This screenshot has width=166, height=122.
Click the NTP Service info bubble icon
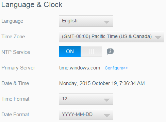[x=110, y=52]
